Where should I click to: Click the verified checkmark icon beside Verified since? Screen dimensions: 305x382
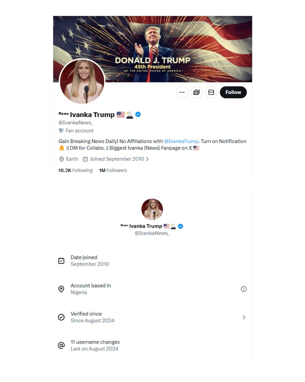point(61,317)
